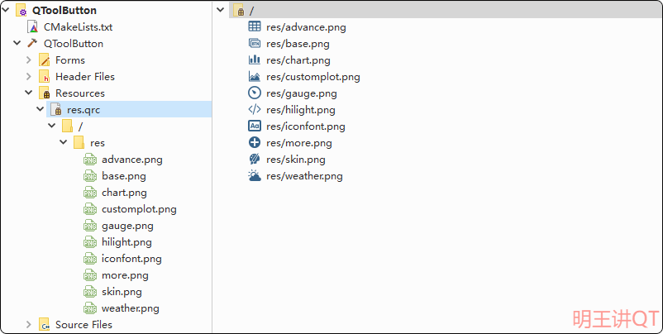
Task: Click the button thumbnail of res/base.png
Action: (255, 43)
